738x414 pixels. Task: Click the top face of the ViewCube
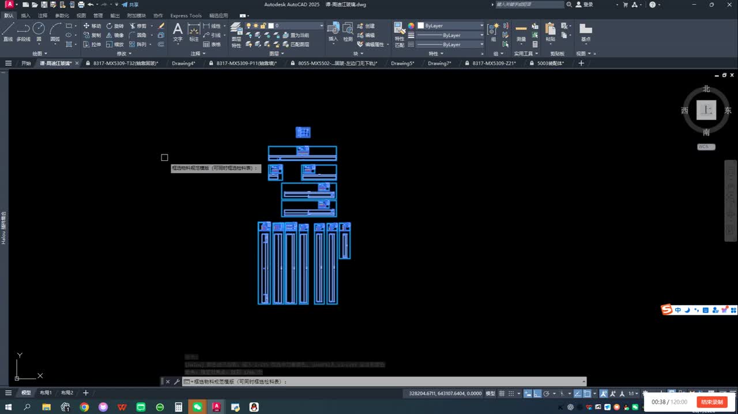(x=706, y=110)
